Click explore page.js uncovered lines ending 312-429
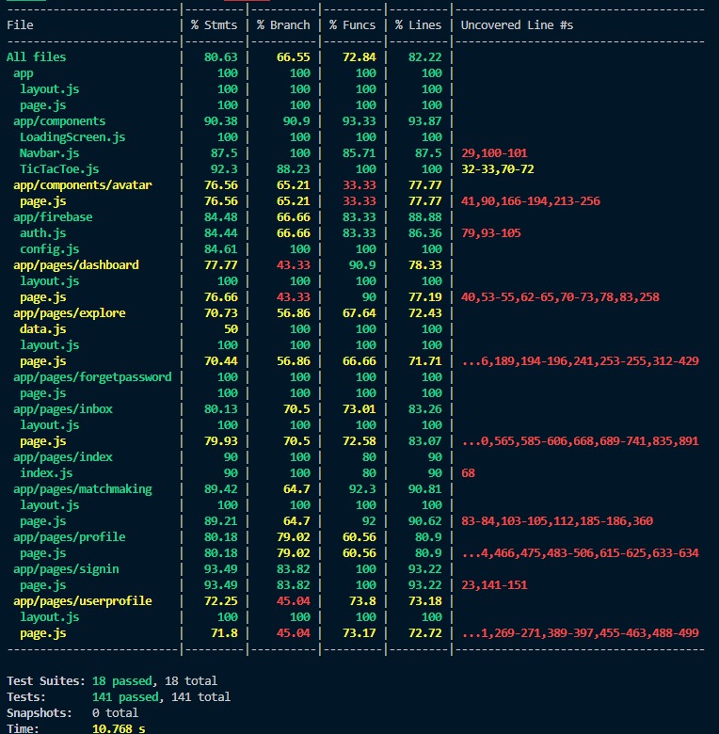Viewport: 719px width, 734px height. pos(580,361)
